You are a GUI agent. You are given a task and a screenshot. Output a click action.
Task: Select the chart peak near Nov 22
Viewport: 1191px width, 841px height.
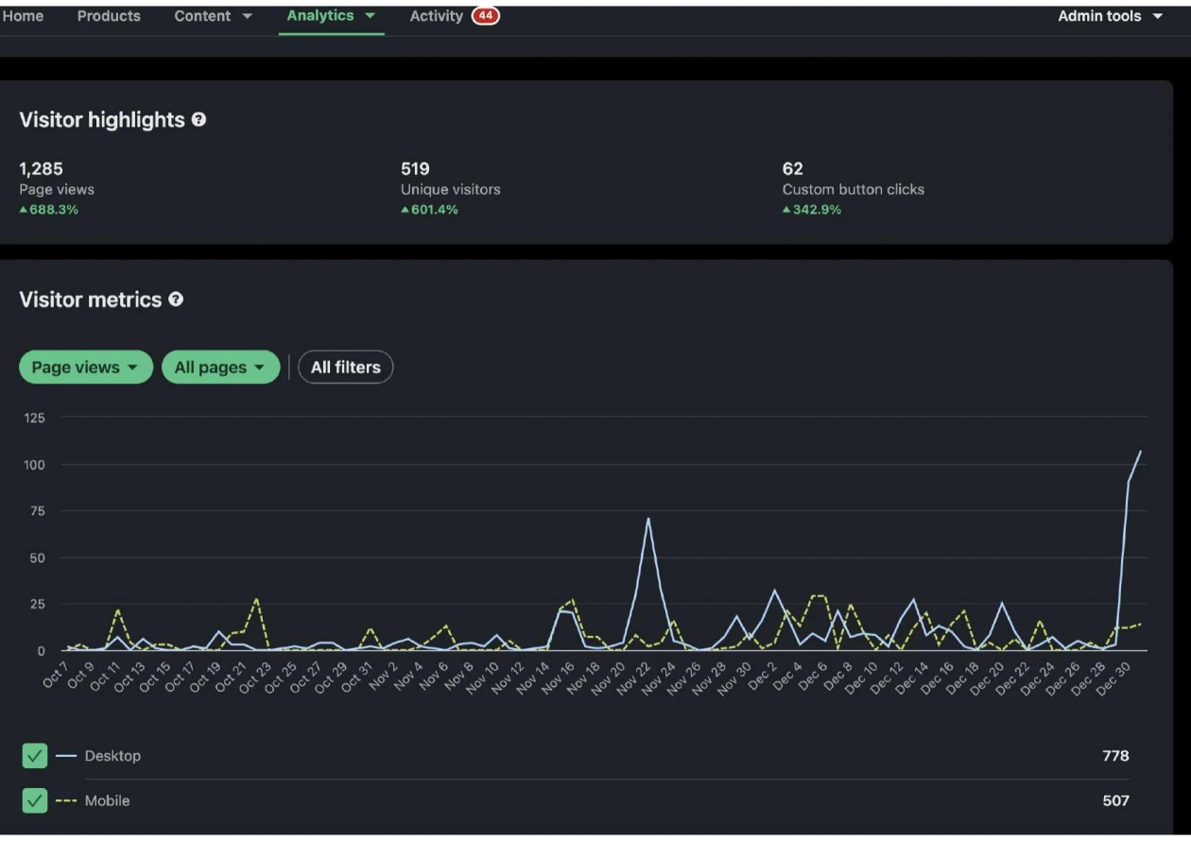coord(648,518)
